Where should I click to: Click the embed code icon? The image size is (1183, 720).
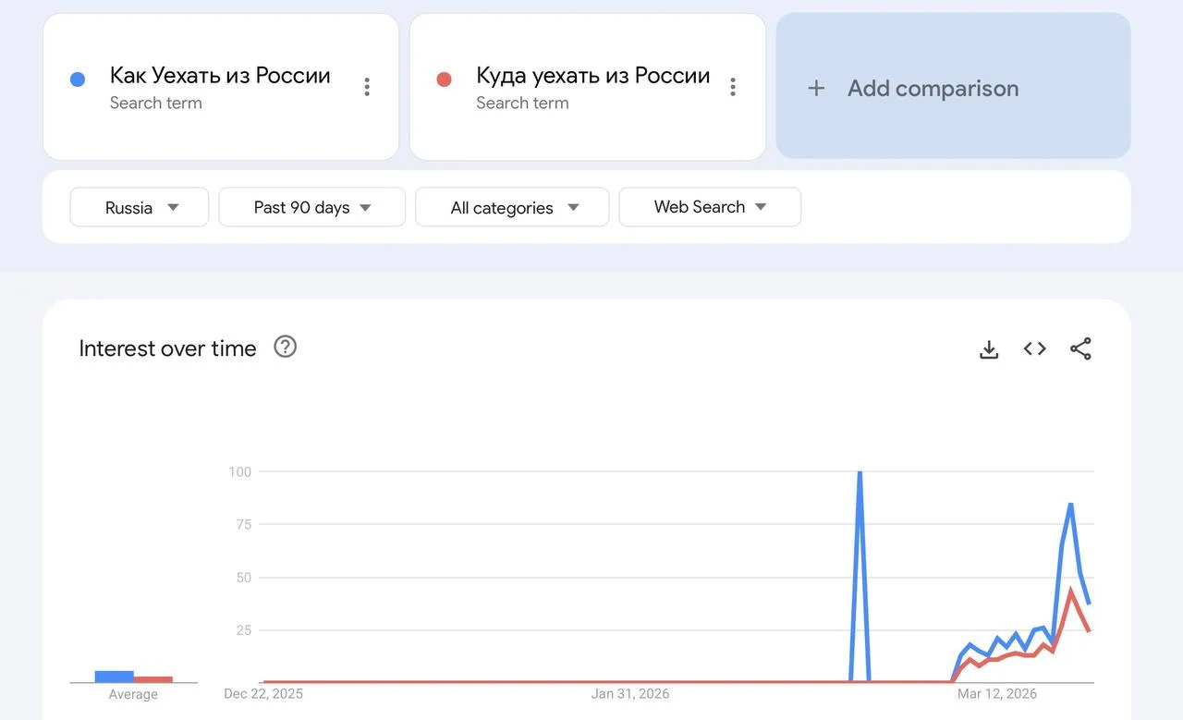point(1034,348)
